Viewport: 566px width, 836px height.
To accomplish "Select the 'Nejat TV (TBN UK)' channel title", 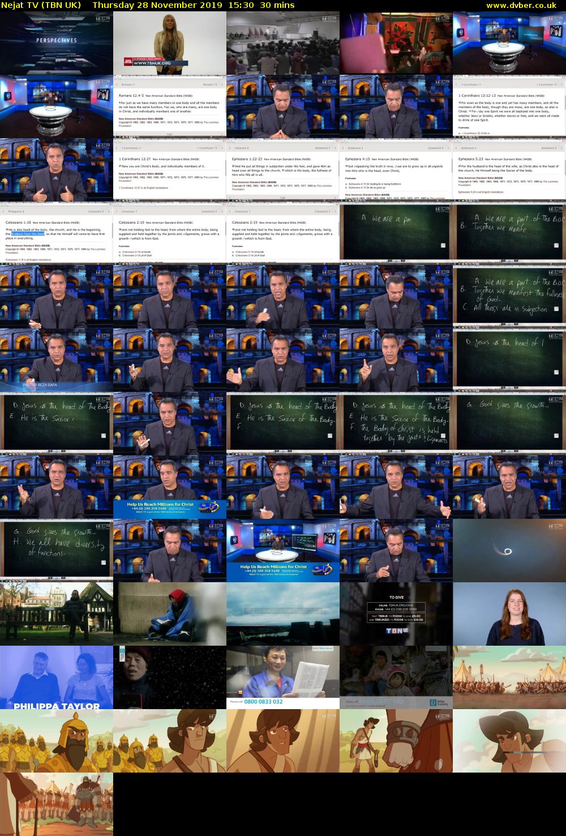I will [x=41, y=5].
